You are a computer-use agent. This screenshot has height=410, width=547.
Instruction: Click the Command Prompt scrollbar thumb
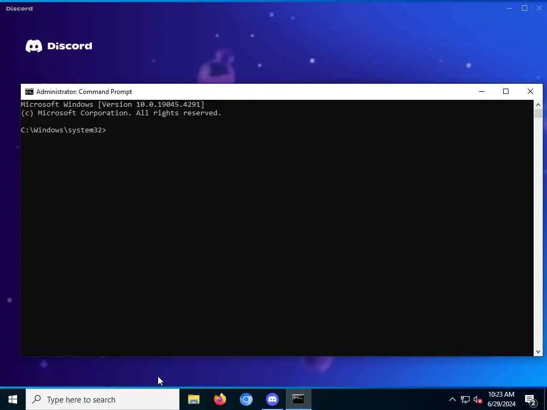pos(538,113)
